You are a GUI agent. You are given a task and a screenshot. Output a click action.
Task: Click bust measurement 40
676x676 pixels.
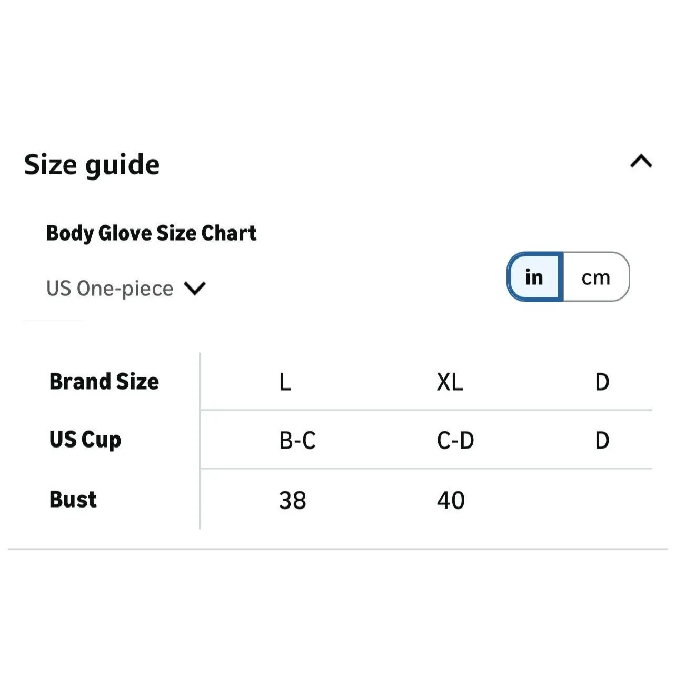(451, 500)
